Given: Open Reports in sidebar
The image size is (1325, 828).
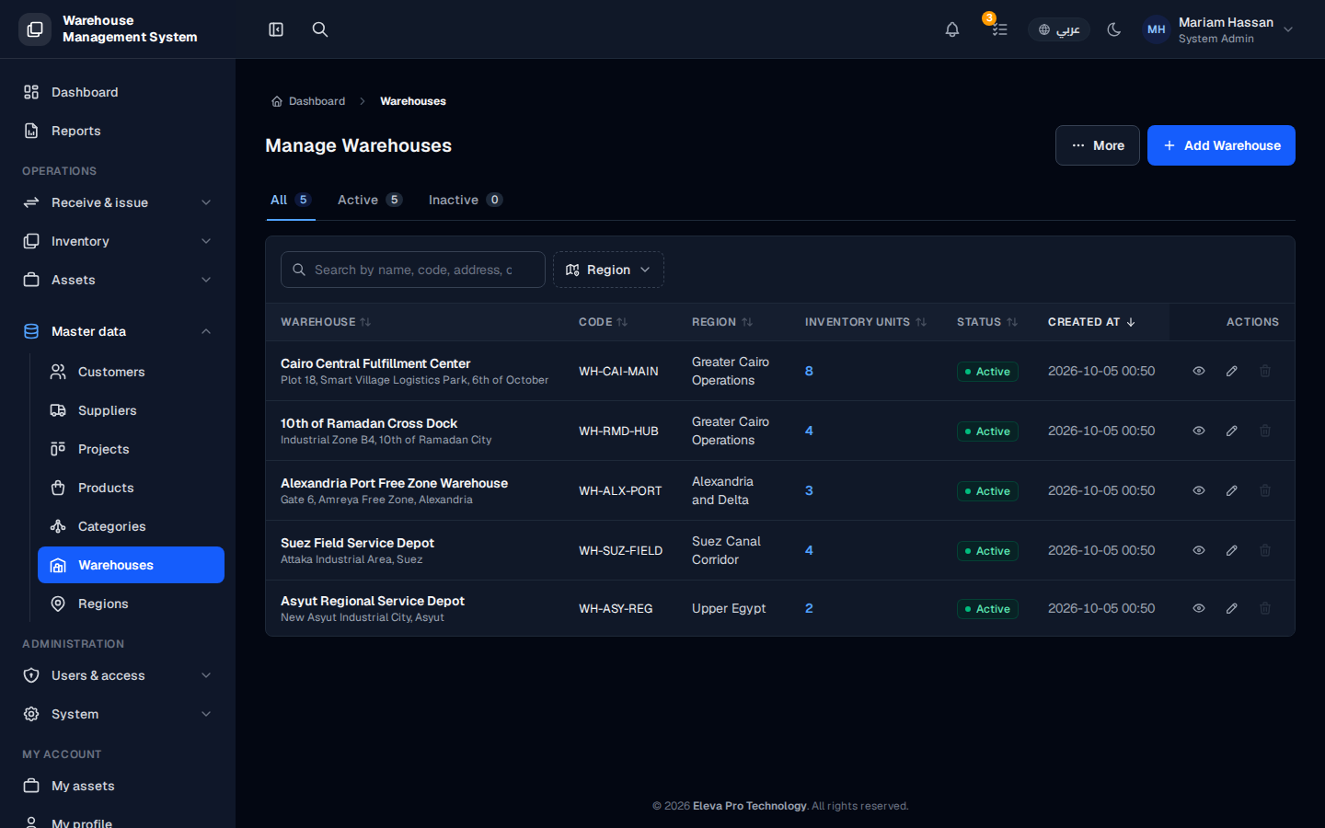Looking at the screenshot, I should pos(118,131).
